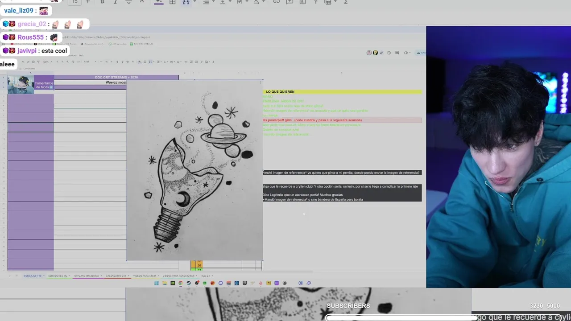Open the VIDEOS PARA REACCIONAR sheet tab
The height and width of the screenshot is (321, 571).
coord(178,276)
